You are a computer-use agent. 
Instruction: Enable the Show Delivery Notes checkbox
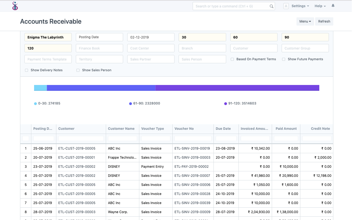tap(26, 70)
